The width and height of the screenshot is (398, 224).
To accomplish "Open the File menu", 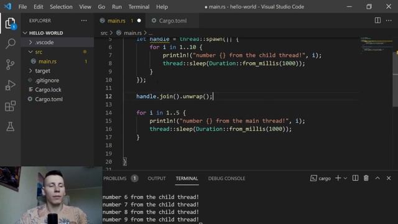I will 22,7.
